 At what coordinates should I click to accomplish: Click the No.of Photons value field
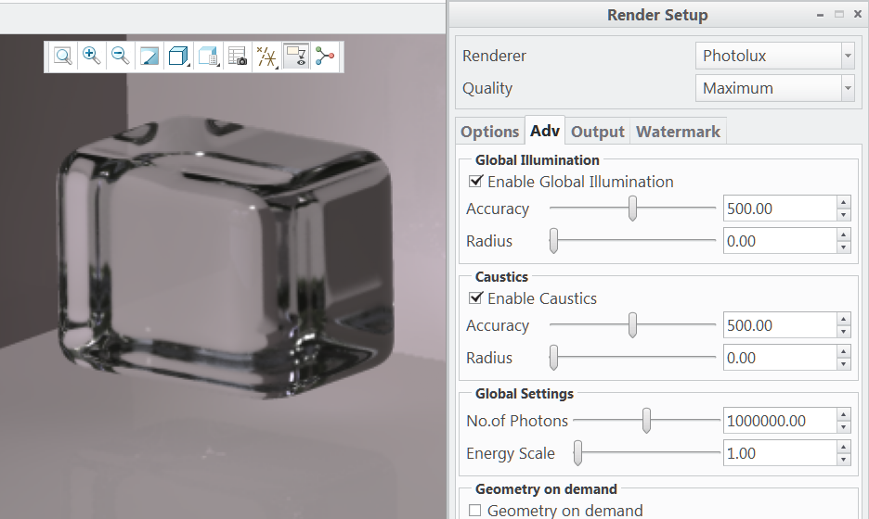click(780, 421)
